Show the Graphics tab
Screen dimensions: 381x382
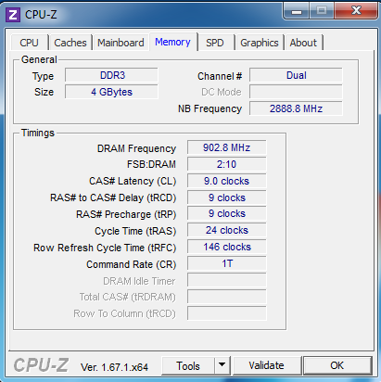click(260, 43)
